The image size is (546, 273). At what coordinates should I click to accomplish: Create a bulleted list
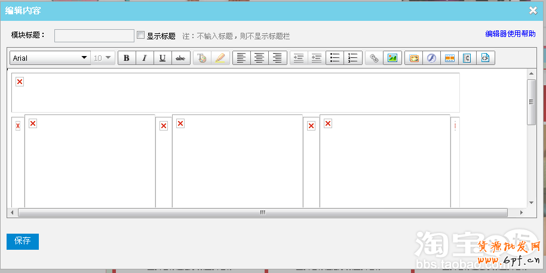tap(335, 58)
